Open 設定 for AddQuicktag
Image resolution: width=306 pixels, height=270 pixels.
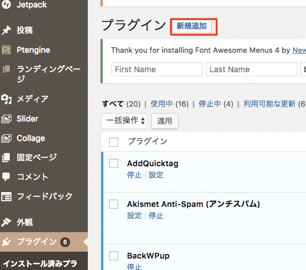tap(156, 175)
